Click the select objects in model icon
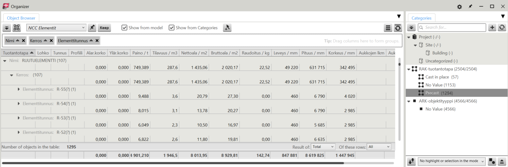Viewport: 508px width, 167px height. [17, 28]
